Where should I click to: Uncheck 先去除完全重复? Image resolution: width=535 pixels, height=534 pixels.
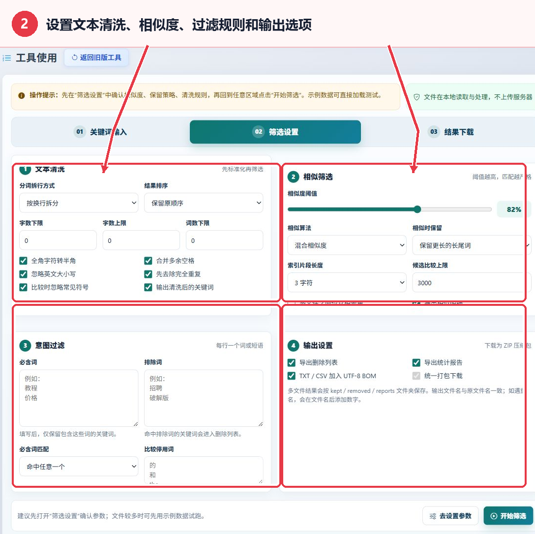[x=148, y=274]
